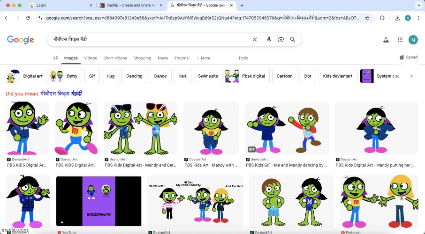Open the YouTube video thumbnail
The width and height of the screenshot is (425, 234).
(x=99, y=201)
